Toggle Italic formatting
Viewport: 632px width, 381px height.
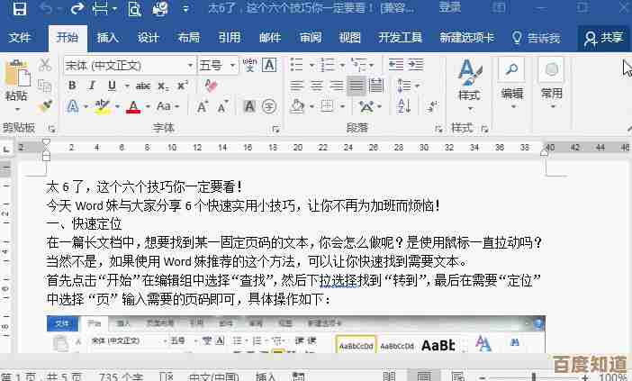point(92,86)
